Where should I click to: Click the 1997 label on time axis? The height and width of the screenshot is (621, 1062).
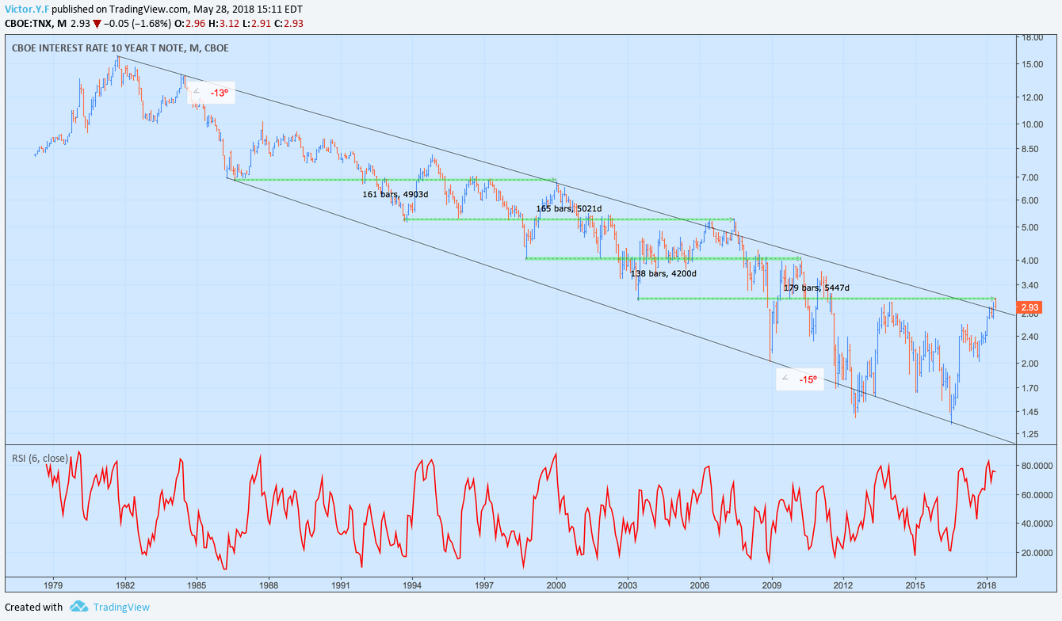(x=484, y=585)
